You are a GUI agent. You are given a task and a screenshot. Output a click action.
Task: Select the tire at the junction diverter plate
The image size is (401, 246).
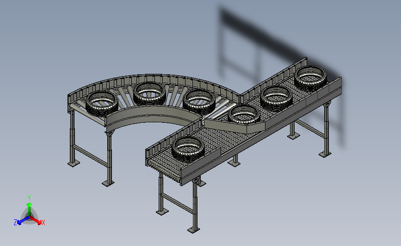pyautogui.click(x=244, y=114)
